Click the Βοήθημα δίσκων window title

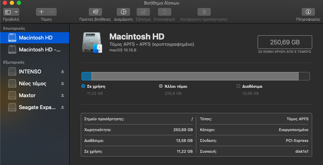pos(161,3)
